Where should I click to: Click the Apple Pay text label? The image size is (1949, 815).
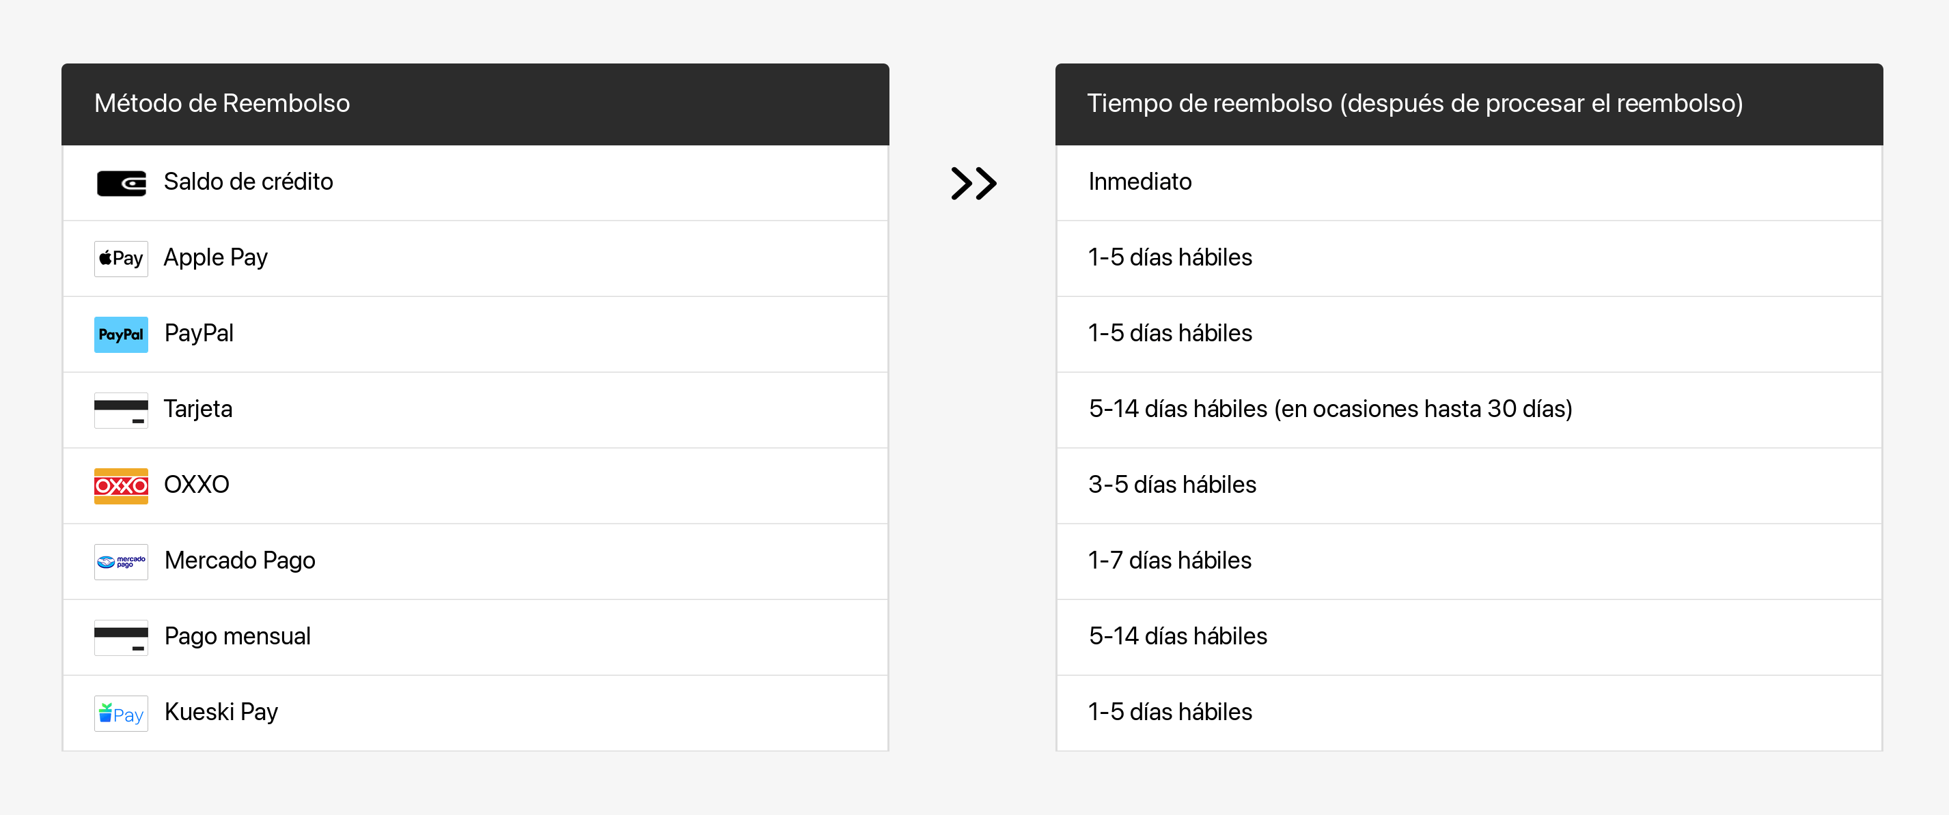[x=216, y=258]
